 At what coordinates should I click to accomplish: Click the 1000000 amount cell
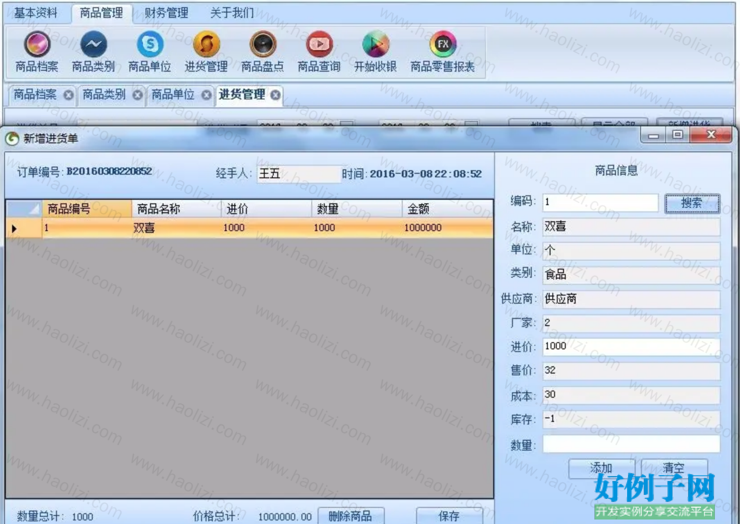coord(447,228)
